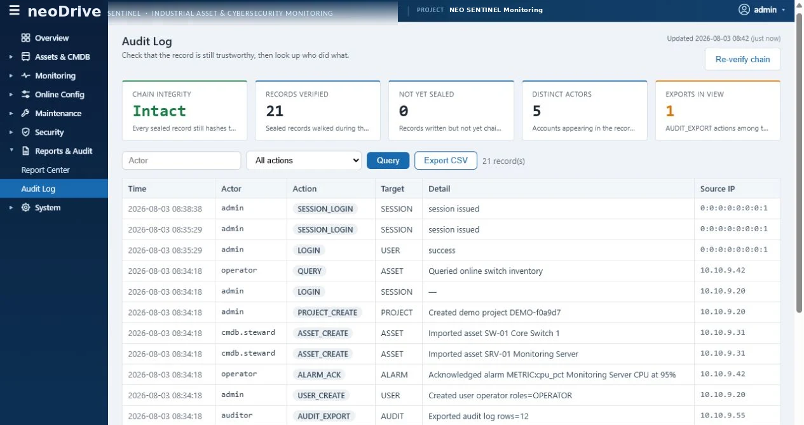The width and height of the screenshot is (804, 425).
Task: Expand the Online Config section arrow
Action: click(11, 95)
